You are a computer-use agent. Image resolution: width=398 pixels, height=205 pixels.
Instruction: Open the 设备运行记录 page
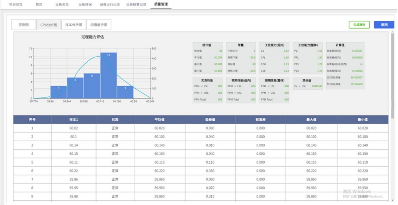(x=109, y=4)
